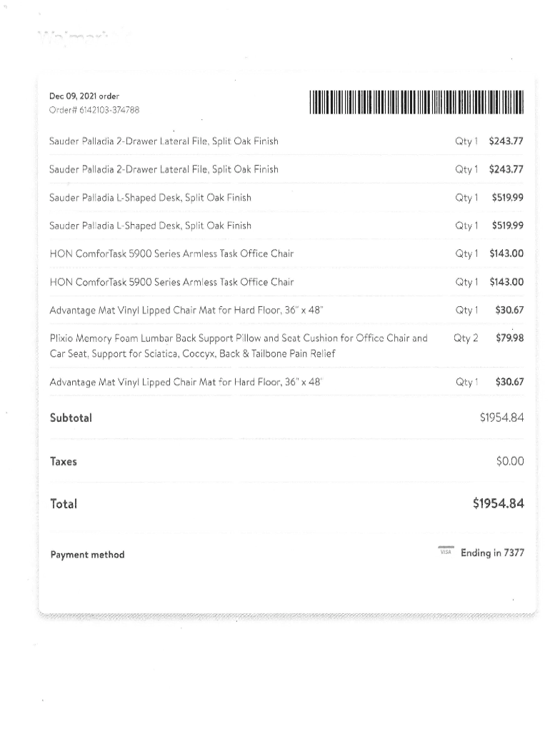Select the Subtotal label
This screenshot has width=550, height=731.
(x=71, y=418)
